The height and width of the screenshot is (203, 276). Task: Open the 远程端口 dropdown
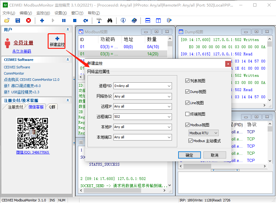169,117
